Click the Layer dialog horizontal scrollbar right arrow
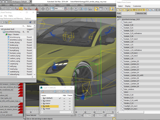Screen dimensions: 160x120 pos(72,112)
